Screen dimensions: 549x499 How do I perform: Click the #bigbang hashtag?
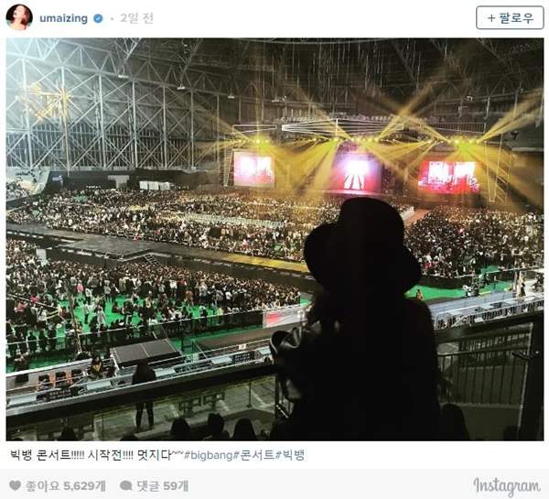point(209,455)
